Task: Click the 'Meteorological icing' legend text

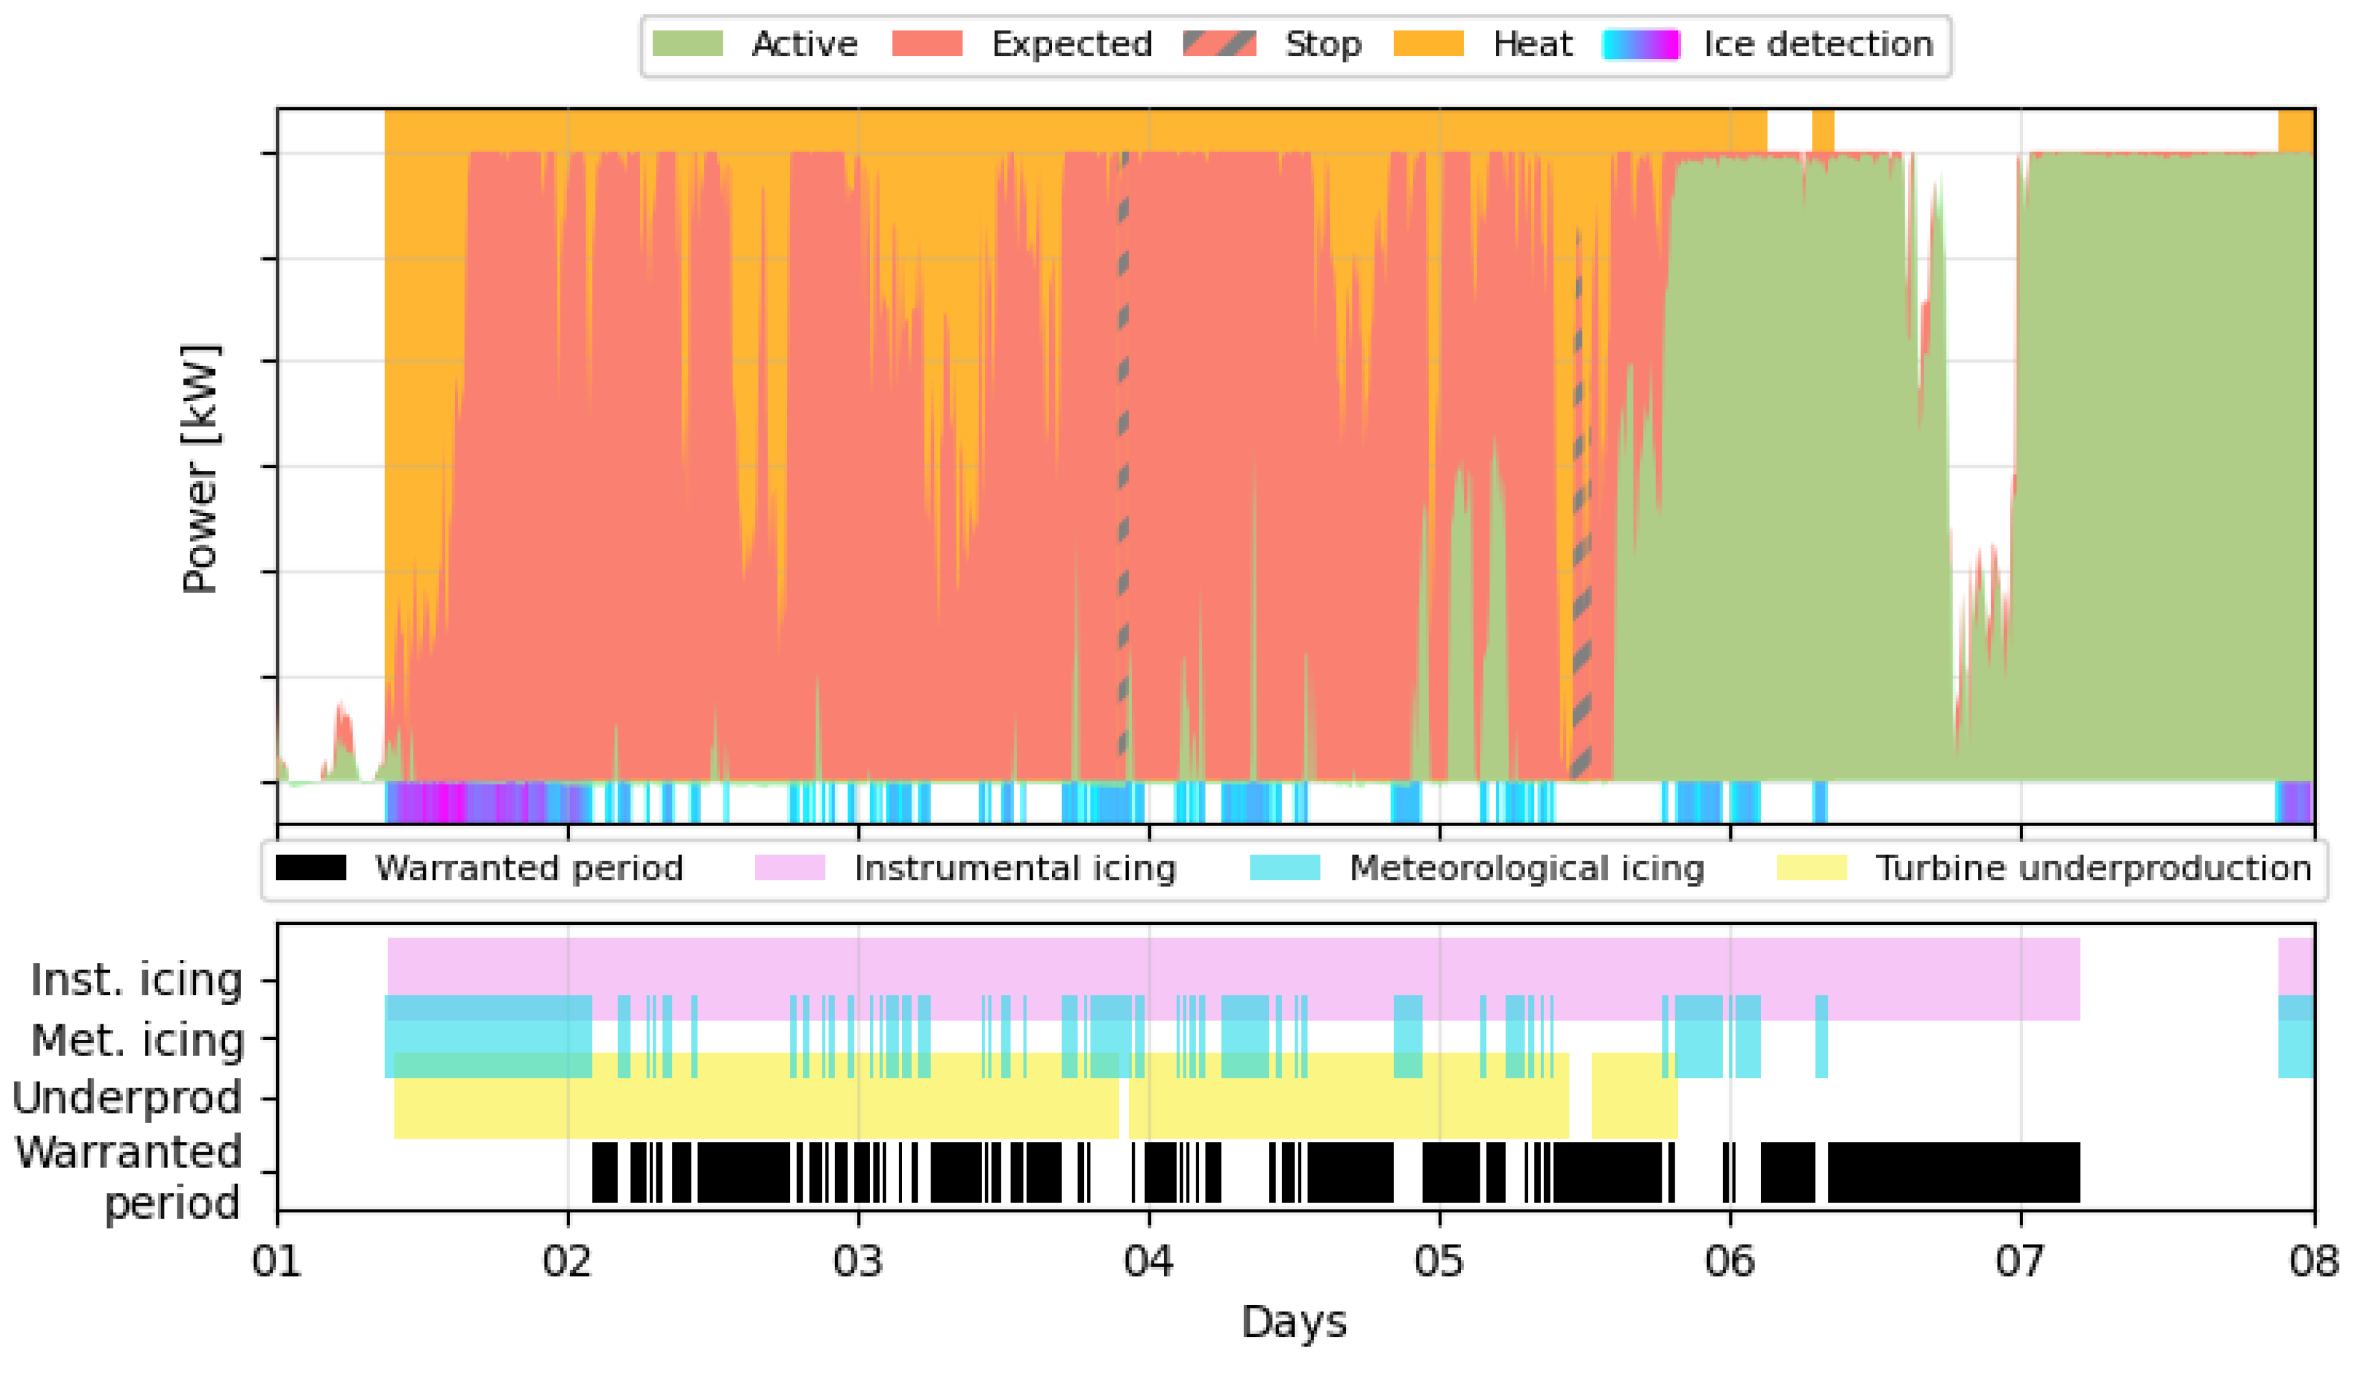Action: pos(1527,868)
